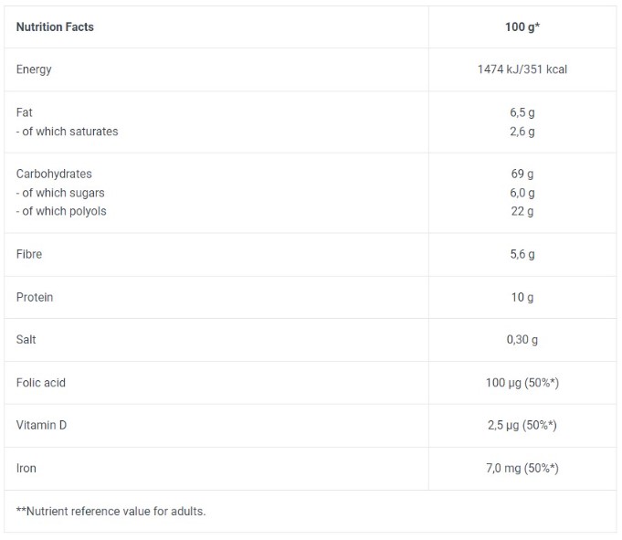
Task: Select the 0,30 g salt value
Action: coord(522,340)
